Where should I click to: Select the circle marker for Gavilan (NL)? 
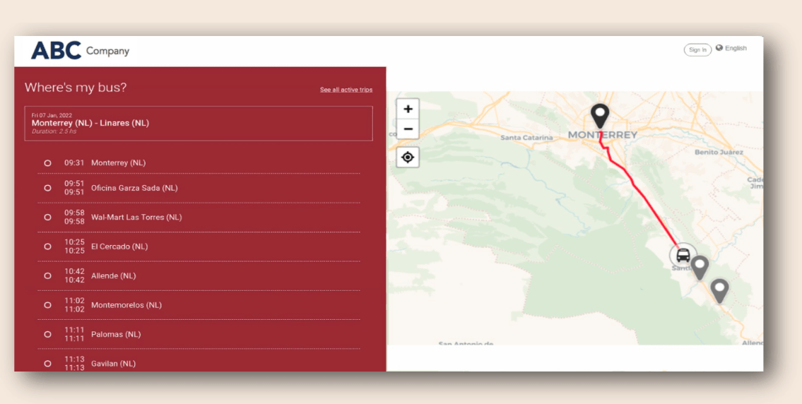click(47, 364)
